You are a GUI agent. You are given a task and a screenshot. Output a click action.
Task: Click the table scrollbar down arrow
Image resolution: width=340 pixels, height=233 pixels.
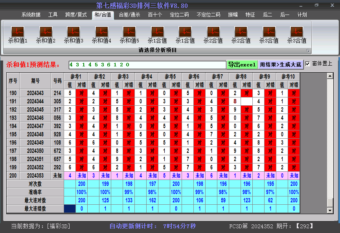pos(330,210)
